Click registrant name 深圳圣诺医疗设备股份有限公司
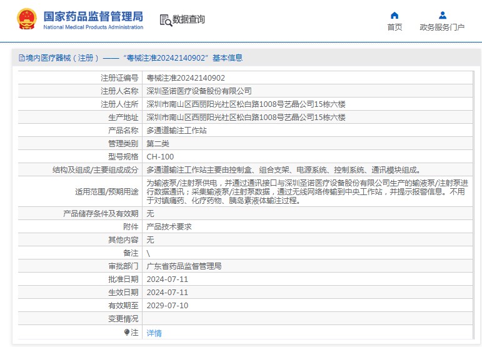Screen dimensions: 482x347 click(x=199, y=91)
